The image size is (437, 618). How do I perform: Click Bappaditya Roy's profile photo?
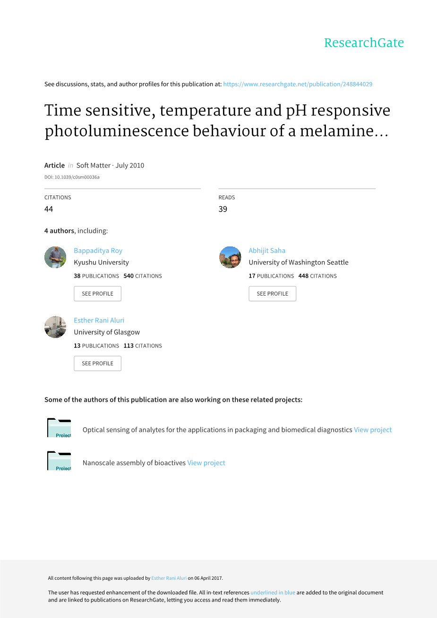pos(55,257)
